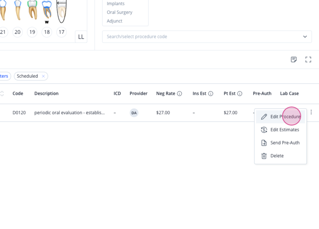Click tooth 19 graphic with green crown
The width and height of the screenshot is (319, 229).
point(32,10)
